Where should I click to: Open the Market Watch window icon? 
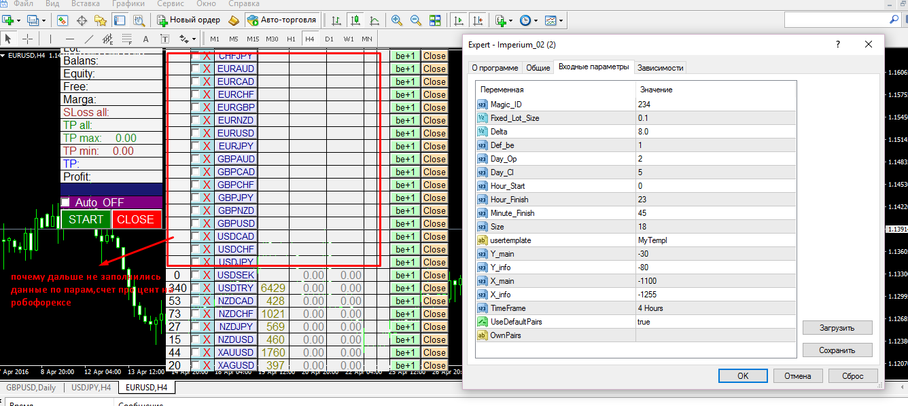tap(63, 20)
